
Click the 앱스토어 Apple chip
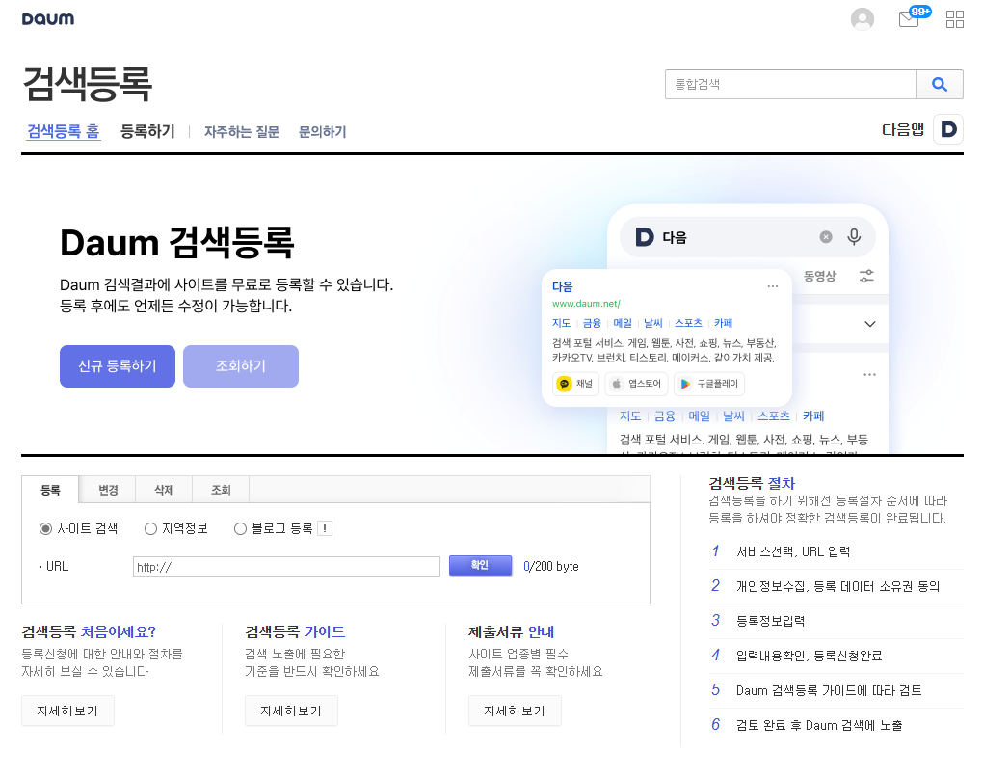tap(636, 384)
